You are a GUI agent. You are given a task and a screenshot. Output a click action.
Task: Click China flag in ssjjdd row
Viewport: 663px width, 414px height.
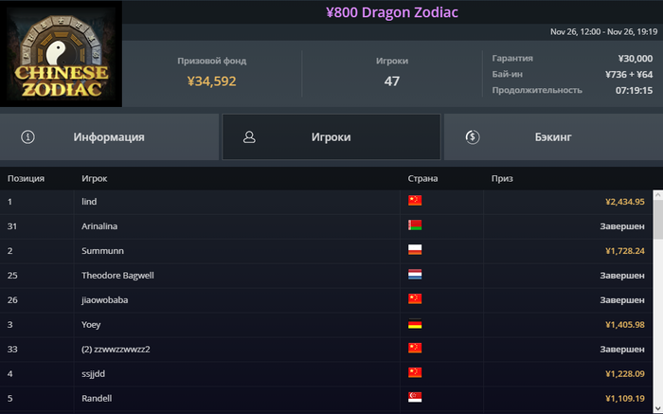coord(415,372)
